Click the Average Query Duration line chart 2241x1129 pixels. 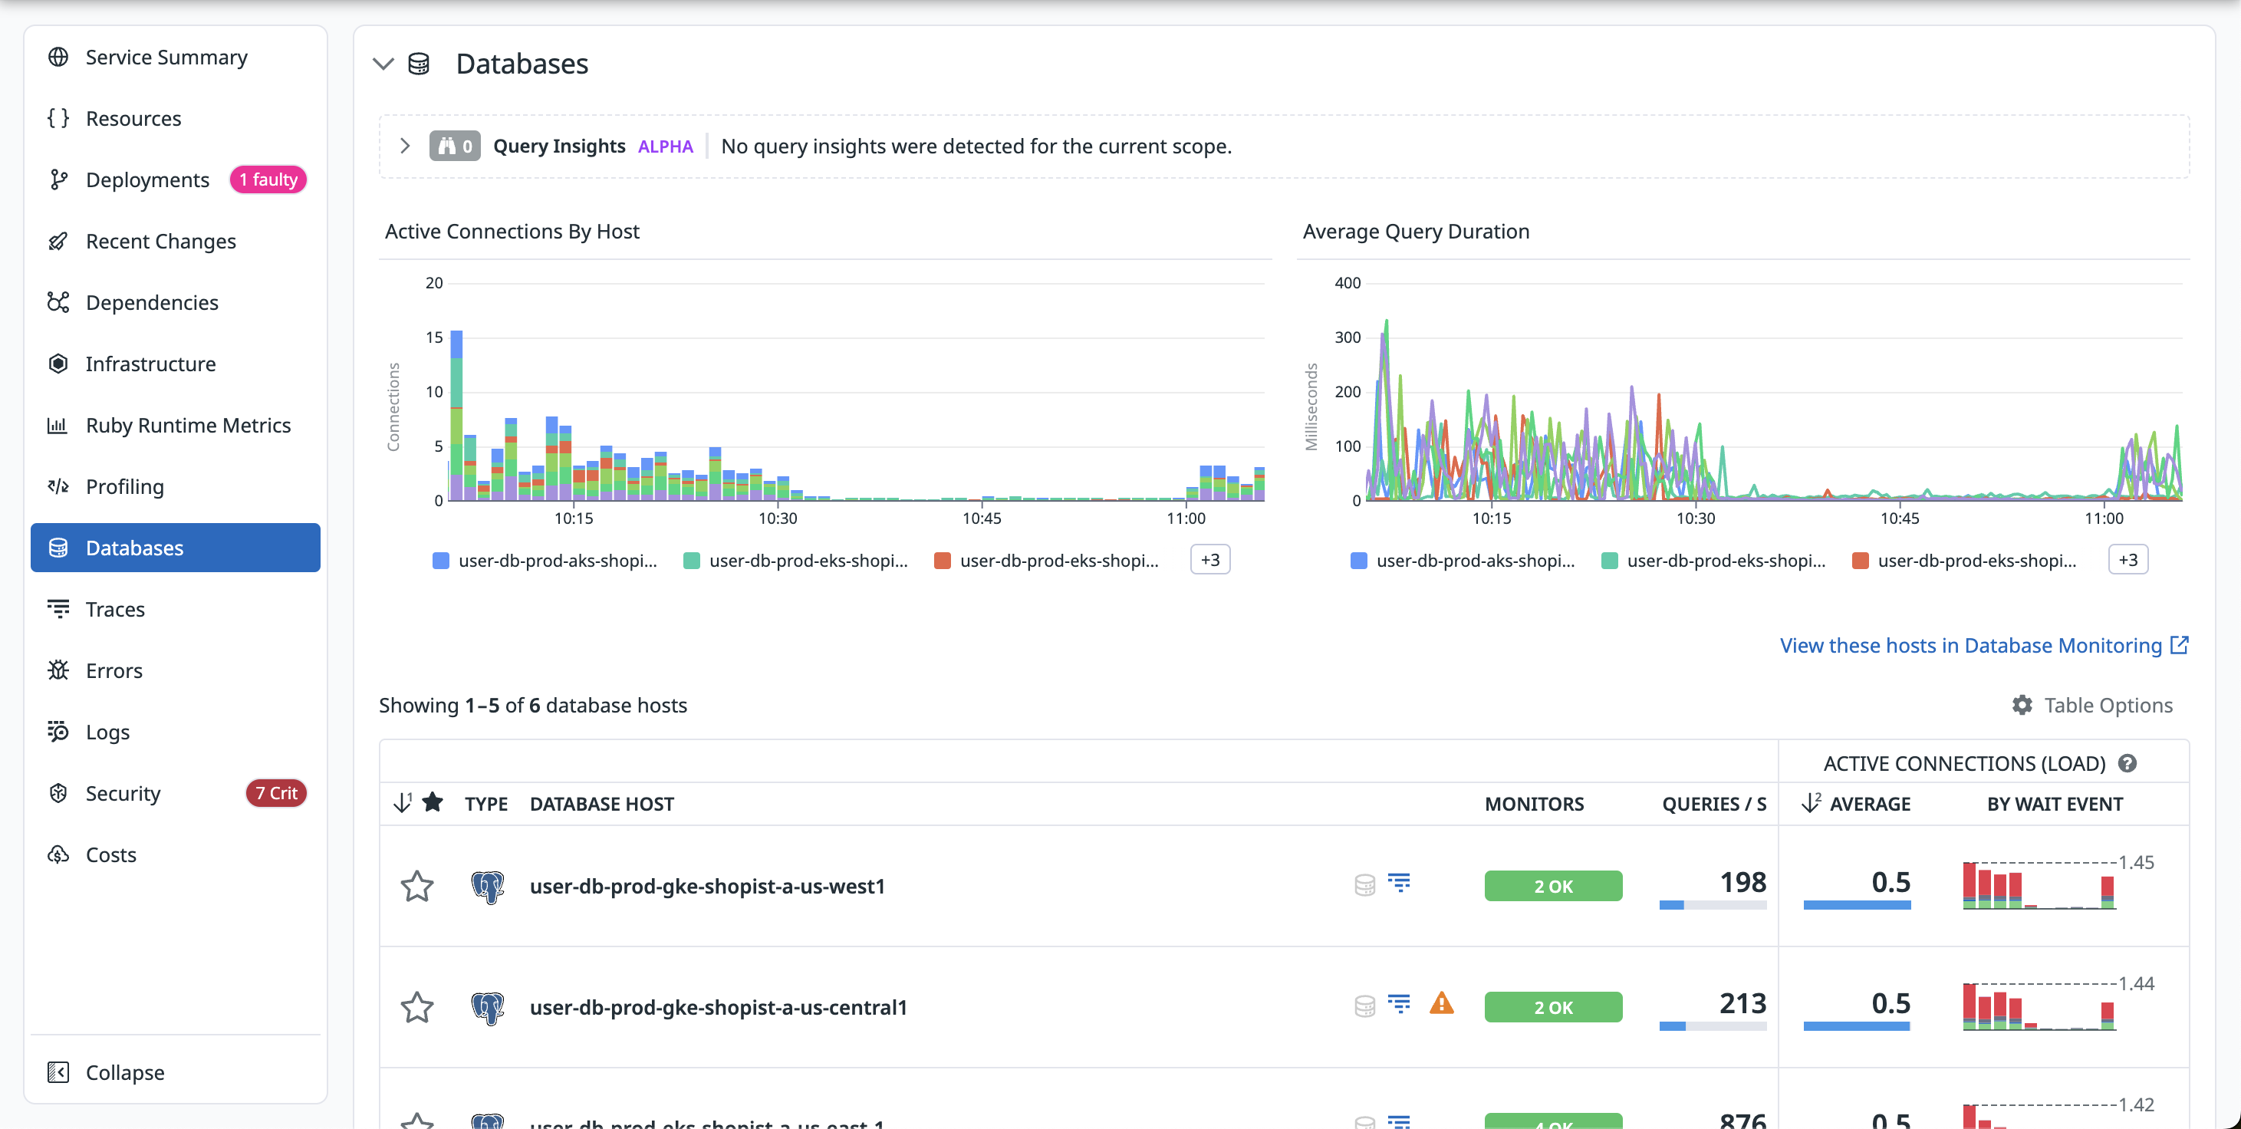coord(1775,391)
